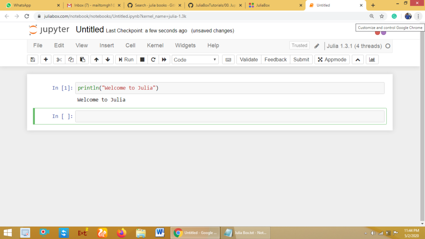Rename the notebook by clicking Untitled title
Viewport: 425px width, 239px height.
(x=90, y=29)
